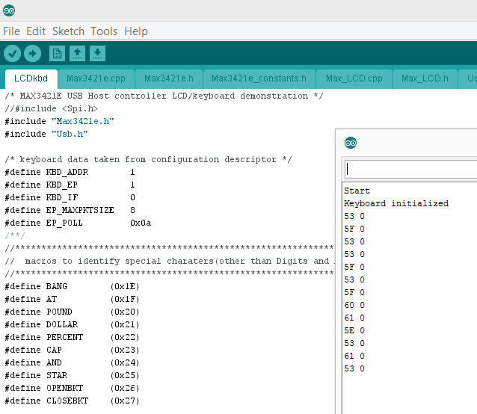The width and height of the screenshot is (477, 414).
Task: Switch to the Max_LCD.cpp tab
Action: 354,78
